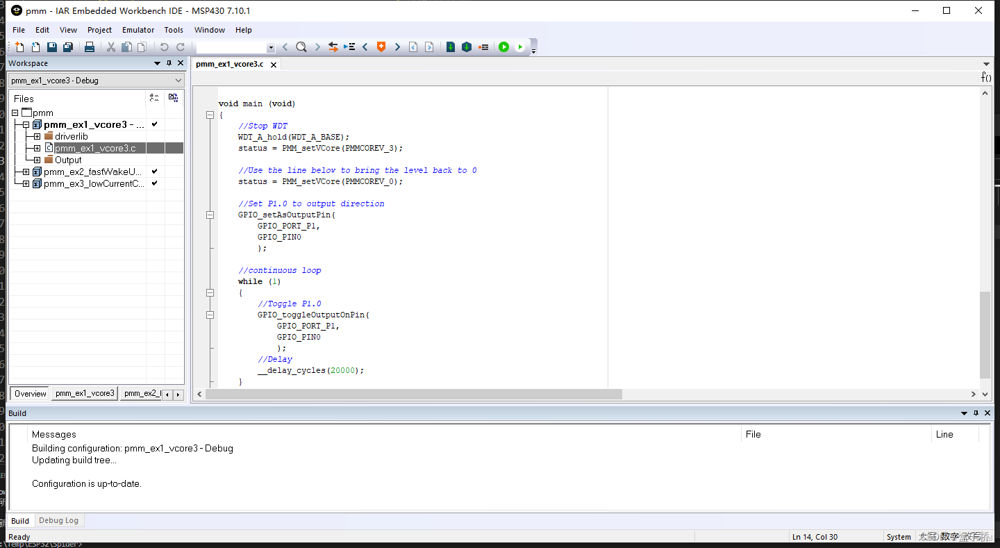The image size is (1000, 548).
Task: Switch to pmm_ex1_vcore3 workspace tab
Action: point(85,394)
